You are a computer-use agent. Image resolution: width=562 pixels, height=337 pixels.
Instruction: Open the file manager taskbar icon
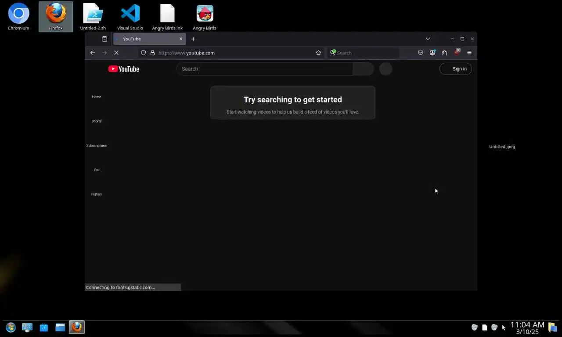(60, 327)
